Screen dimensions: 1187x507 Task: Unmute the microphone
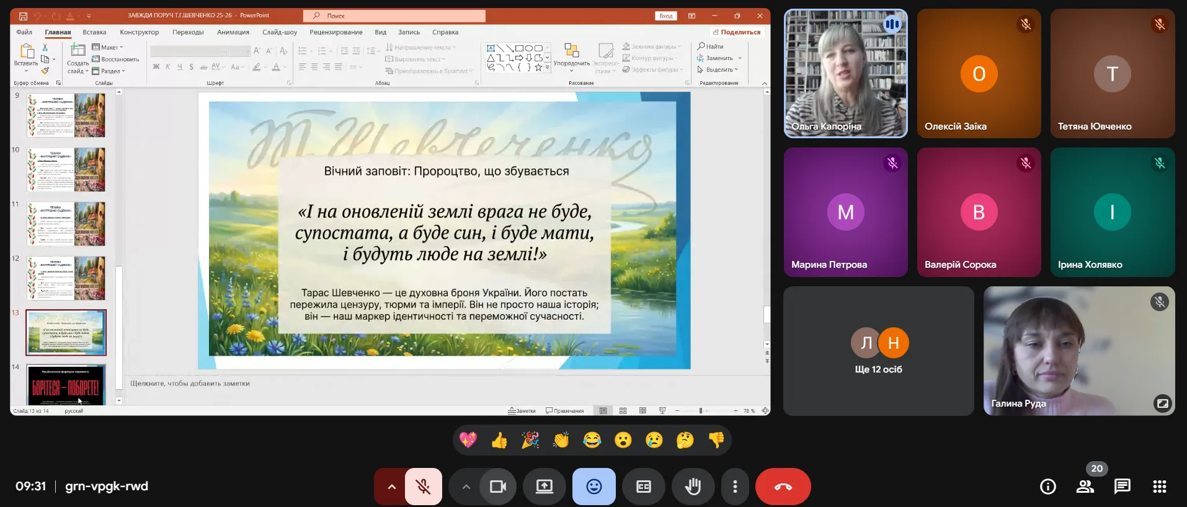pos(424,487)
